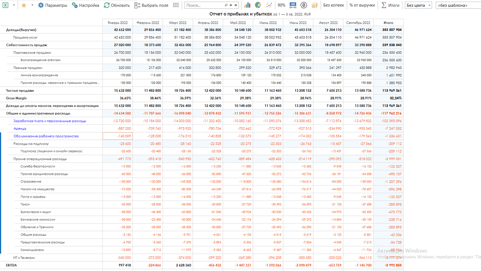Select the Февраль 2022 column header
The width and height of the screenshot is (481, 271).
(x=148, y=23)
